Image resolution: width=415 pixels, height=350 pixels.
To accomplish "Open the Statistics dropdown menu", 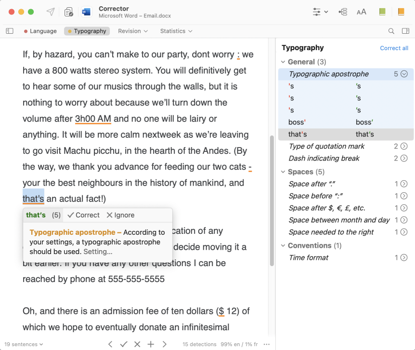I will tap(176, 31).
